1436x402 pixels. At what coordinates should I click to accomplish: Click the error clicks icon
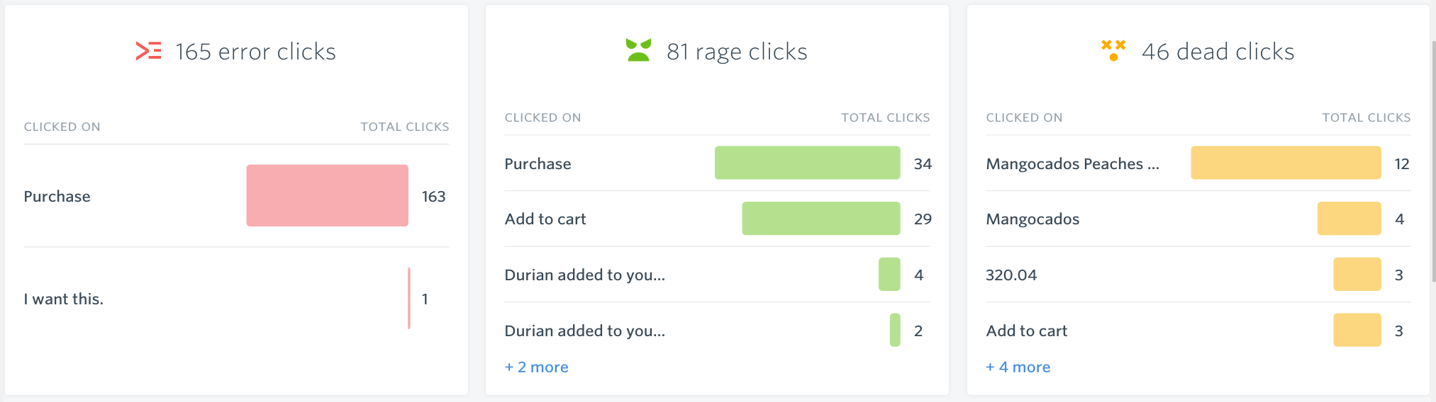pos(148,51)
